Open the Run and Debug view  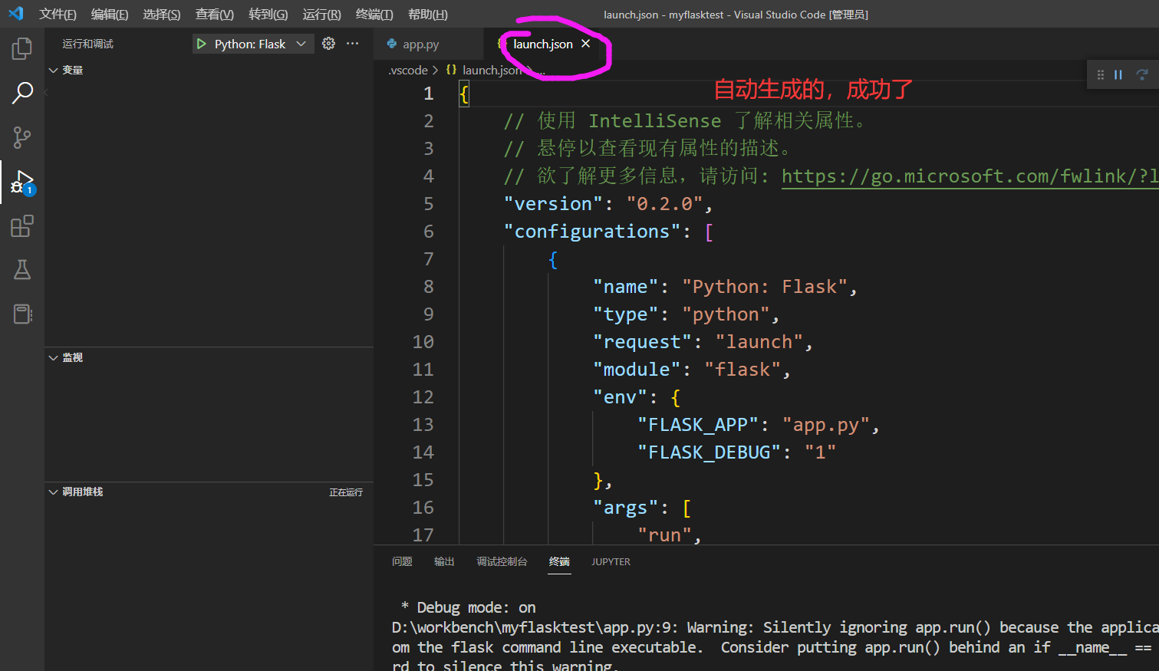pos(22,183)
